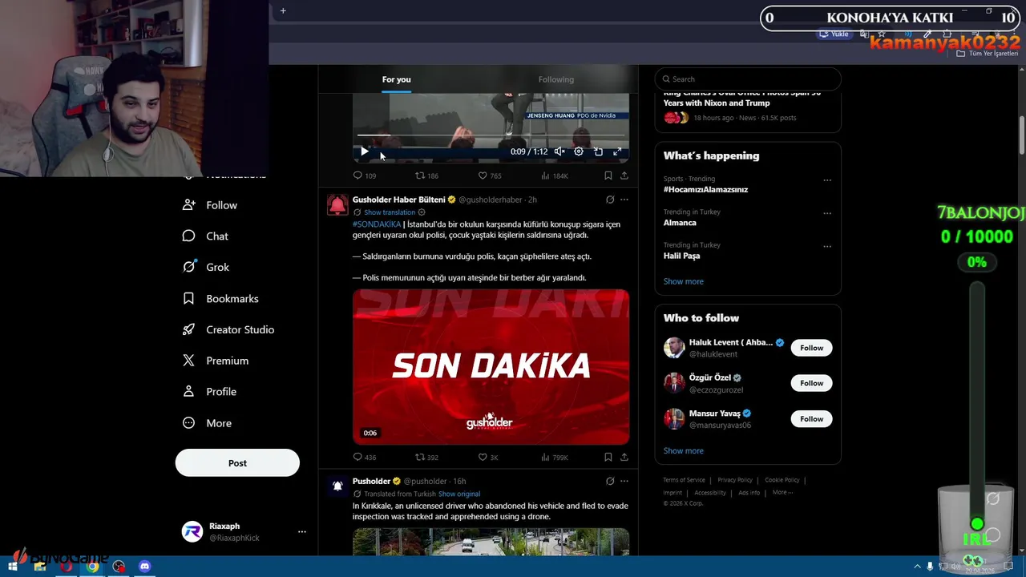Open Tüm Yer İşaretleri bookmarks folder
Screen dimensions: 1026x577
(x=987, y=54)
